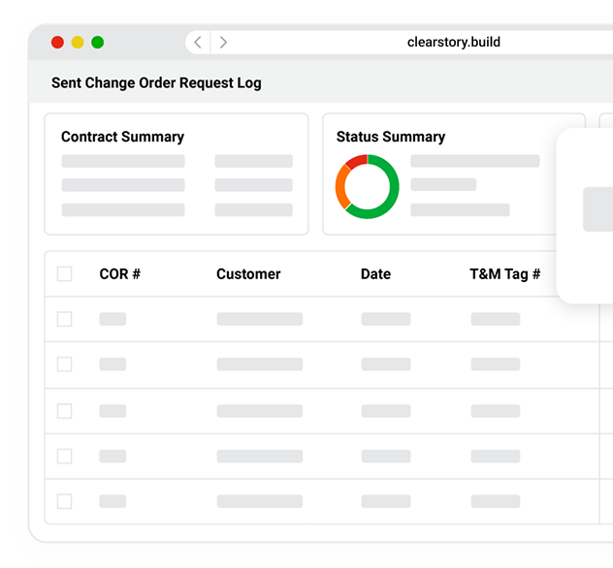613x568 pixels.
Task: Click the gray button in the floating panel
Action: [597, 209]
